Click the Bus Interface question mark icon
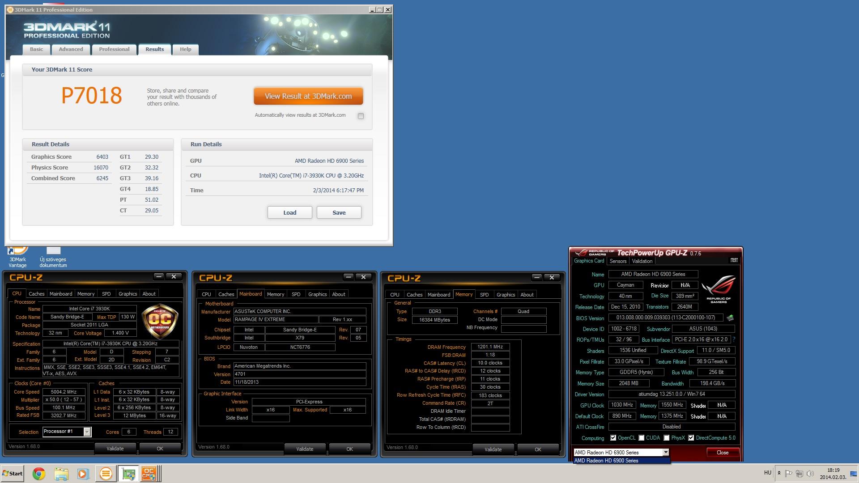This screenshot has width=859, height=483. (x=734, y=340)
